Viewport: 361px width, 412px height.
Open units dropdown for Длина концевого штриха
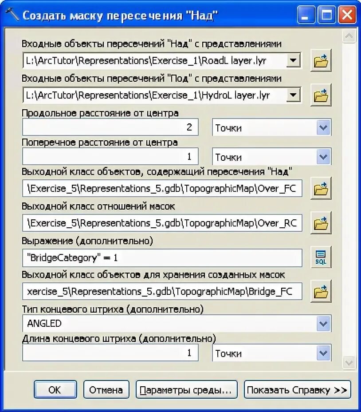point(323,353)
